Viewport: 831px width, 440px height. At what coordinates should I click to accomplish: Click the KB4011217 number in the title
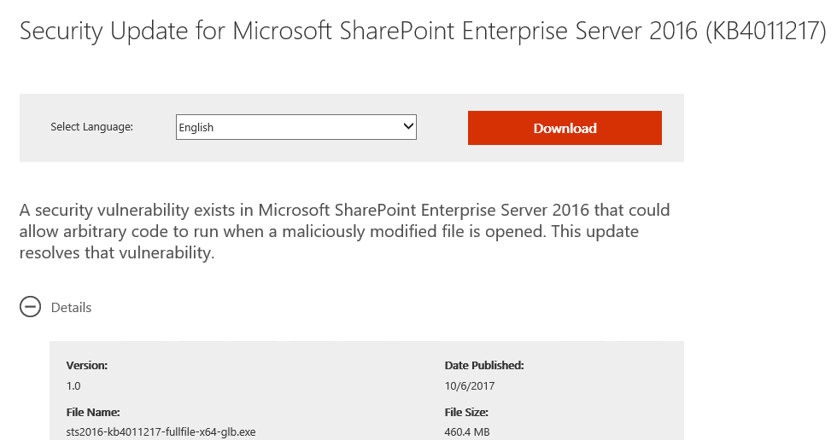(766, 31)
